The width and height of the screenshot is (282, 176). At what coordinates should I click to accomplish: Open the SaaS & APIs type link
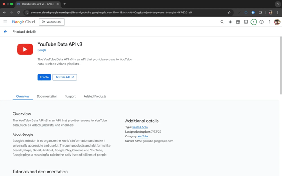pos(140,127)
